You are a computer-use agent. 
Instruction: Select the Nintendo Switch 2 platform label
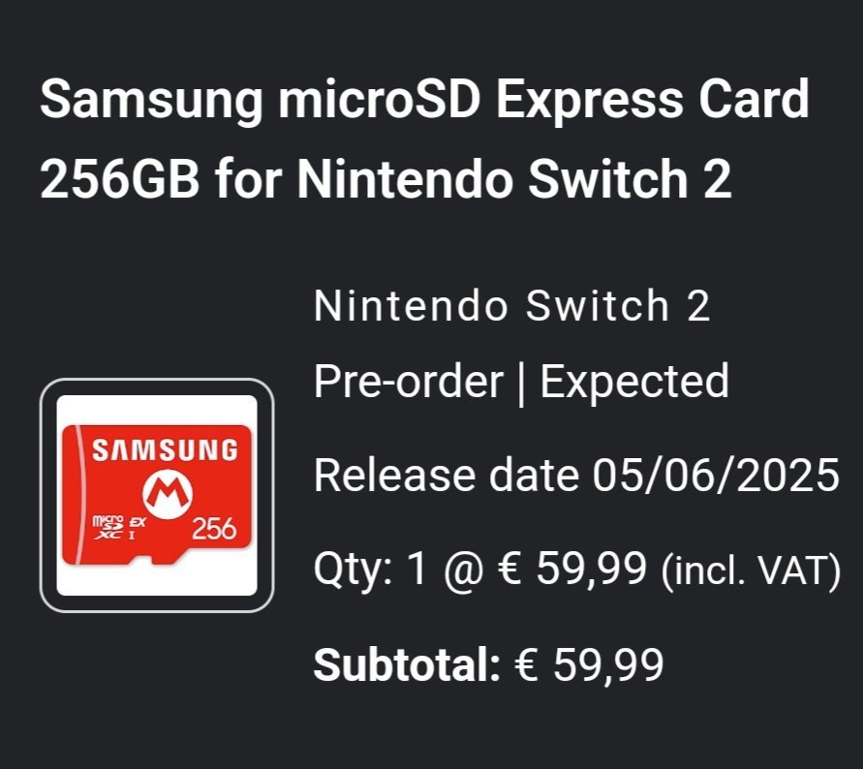[x=511, y=305]
